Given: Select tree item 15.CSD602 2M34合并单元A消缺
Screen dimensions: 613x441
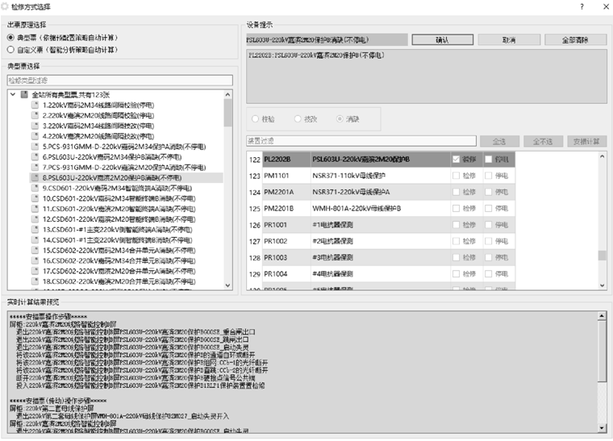Looking at the screenshot, I should [119, 250].
